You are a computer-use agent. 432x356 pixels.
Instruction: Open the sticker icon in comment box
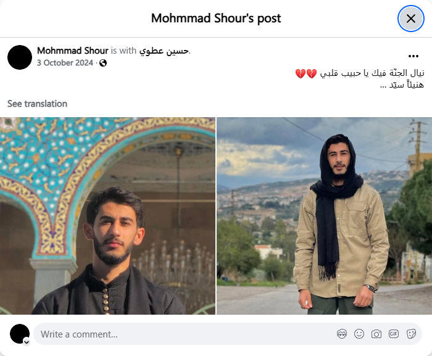coord(411,334)
